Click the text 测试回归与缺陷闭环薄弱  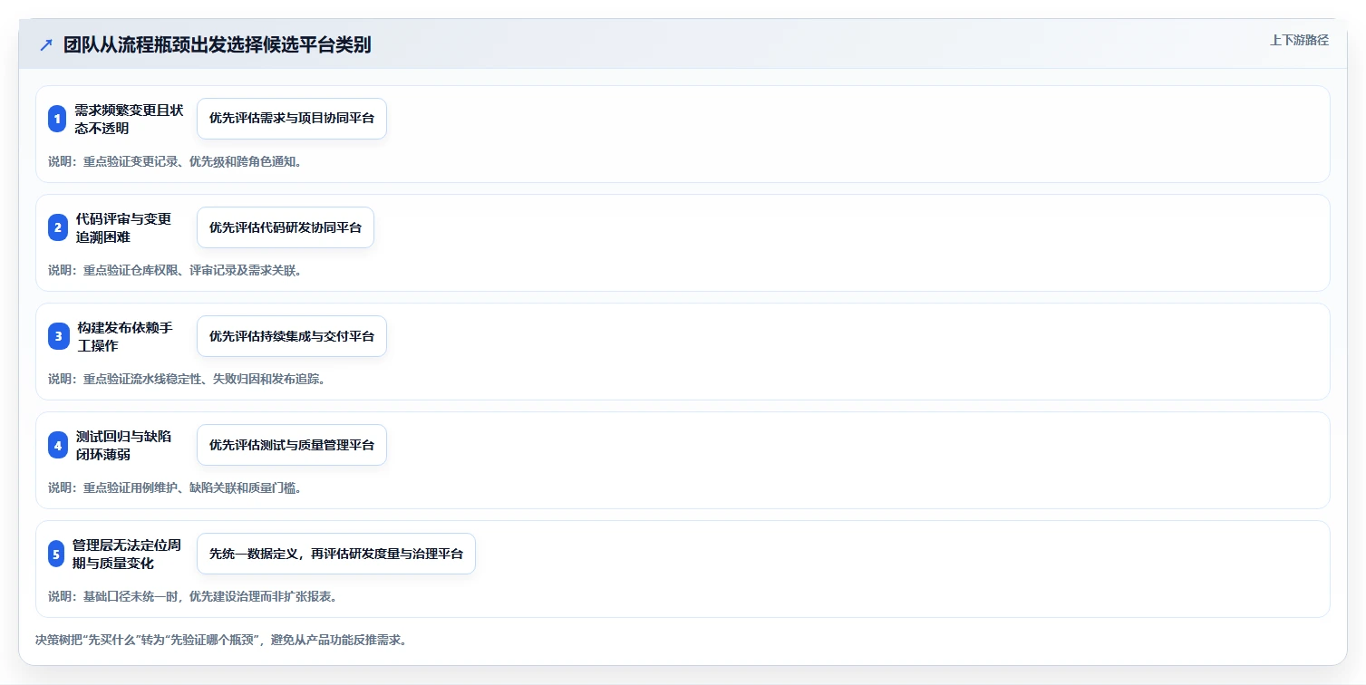click(123, 445)
